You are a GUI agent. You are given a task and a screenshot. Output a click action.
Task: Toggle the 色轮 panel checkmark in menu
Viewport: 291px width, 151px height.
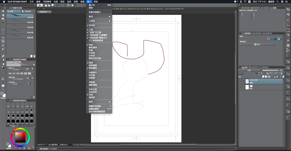[x=91, y=45]
